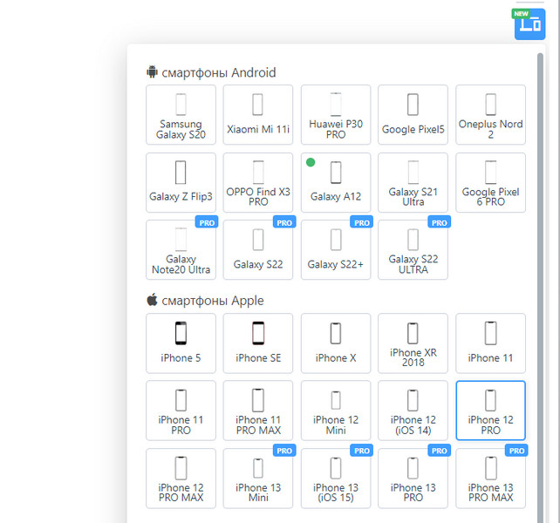Choose the Xiaomi Mi 11i device
The width and height of the screenshot is (560, 523).
(258, 114)
